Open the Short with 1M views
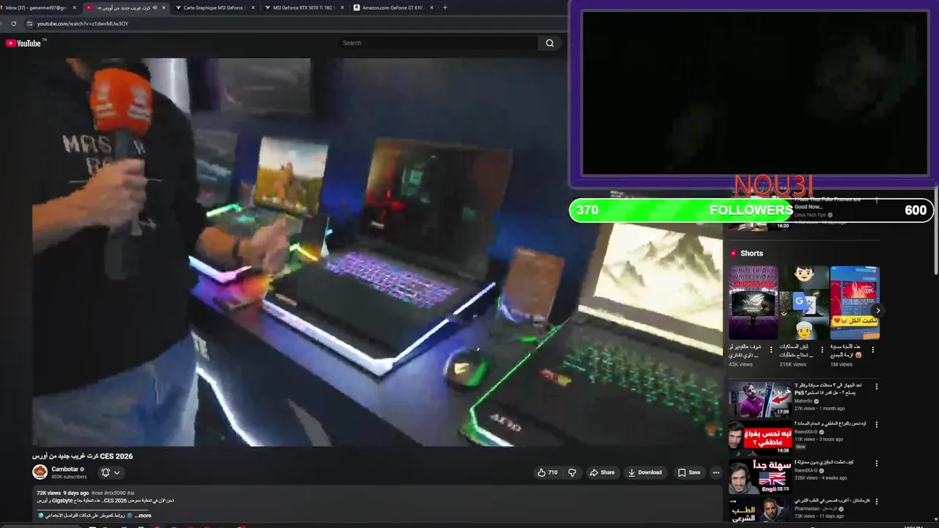This screenshot has width=939, height=528. pos(855,303)
